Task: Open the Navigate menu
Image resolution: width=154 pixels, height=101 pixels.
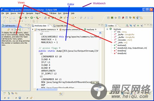Action: (29, 13)
